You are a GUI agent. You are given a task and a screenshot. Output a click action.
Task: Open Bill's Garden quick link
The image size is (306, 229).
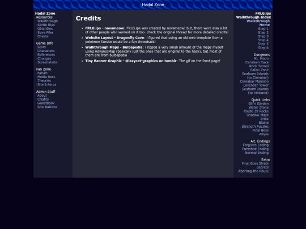tap(258, 103)
